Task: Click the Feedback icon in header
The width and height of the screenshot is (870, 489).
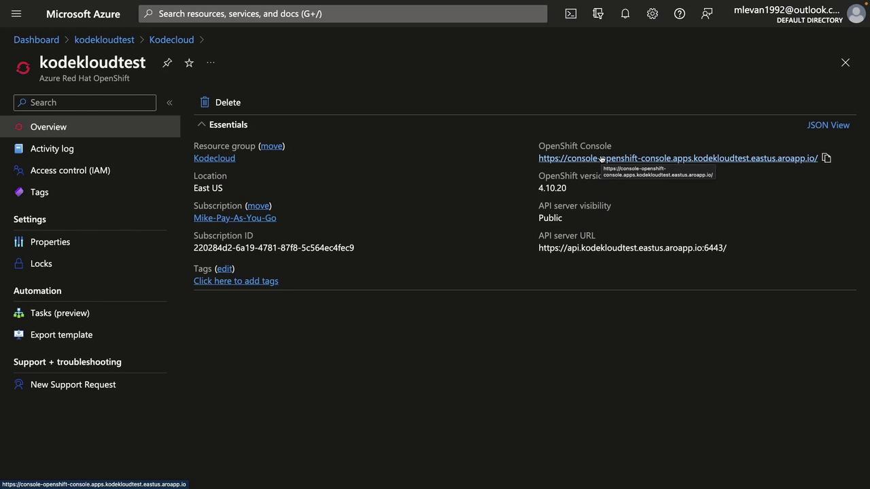Action: pyautogui.click(x=707, y=14)
